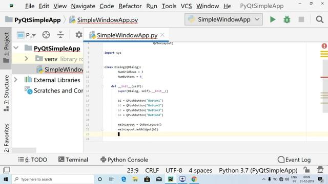Viewport: 328px width, 184px height.
Task: Open the VCS menu
Action: click(186, 6)
